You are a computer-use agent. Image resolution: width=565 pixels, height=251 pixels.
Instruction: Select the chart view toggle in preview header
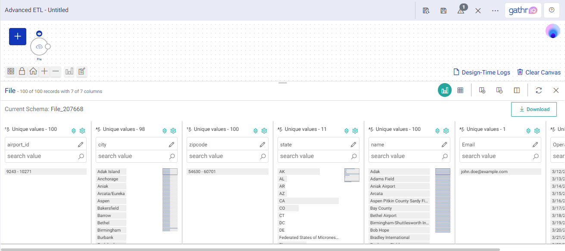pos(444,90)
